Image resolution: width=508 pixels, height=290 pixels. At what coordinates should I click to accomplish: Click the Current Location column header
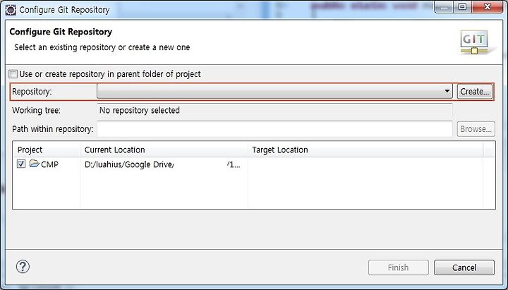pos(164,150)
